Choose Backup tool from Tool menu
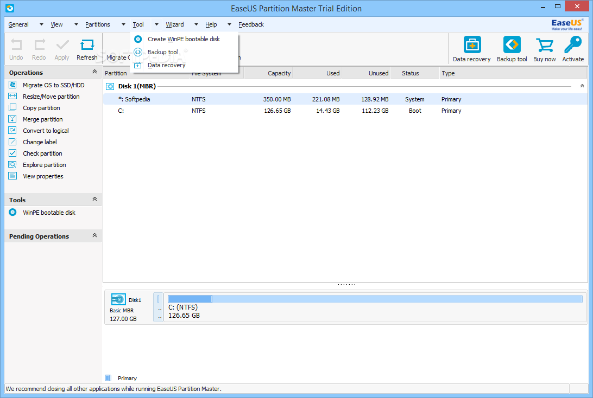This screenshot has width=593, height=398. (x=184, y=52)
